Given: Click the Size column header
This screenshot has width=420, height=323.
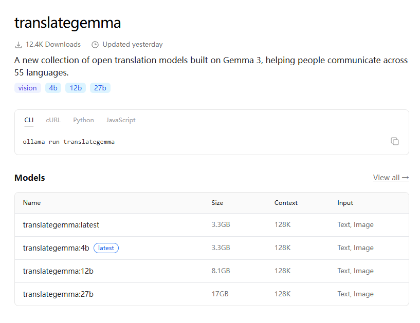Looking at the screenshot, I should 217,203.
